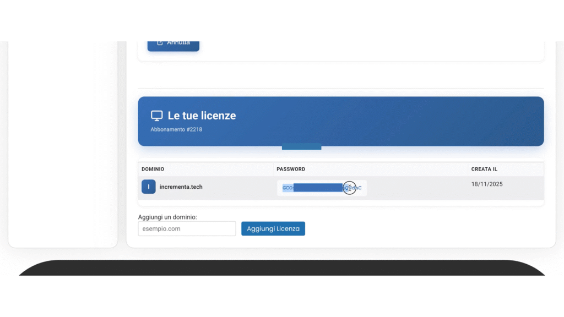Viewport: 564px width, 317px height.
Task: Click the DOMINIO column header
Action: pos(153,169)
